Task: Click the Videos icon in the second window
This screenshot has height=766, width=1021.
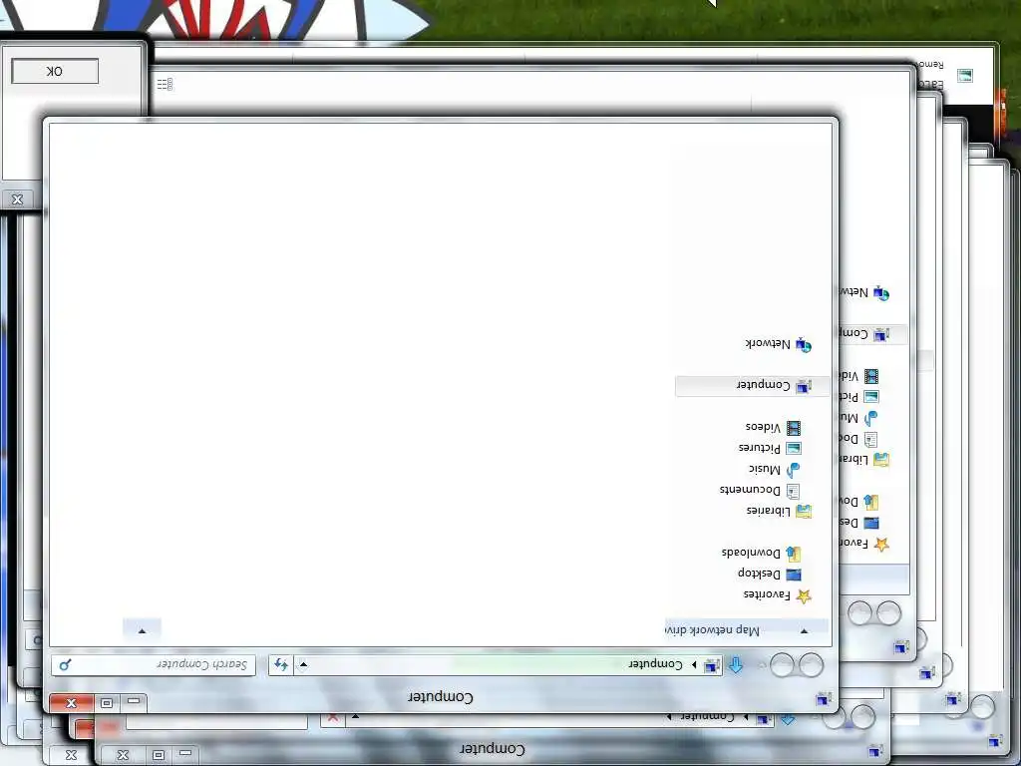Action: (x=871, y=376)
